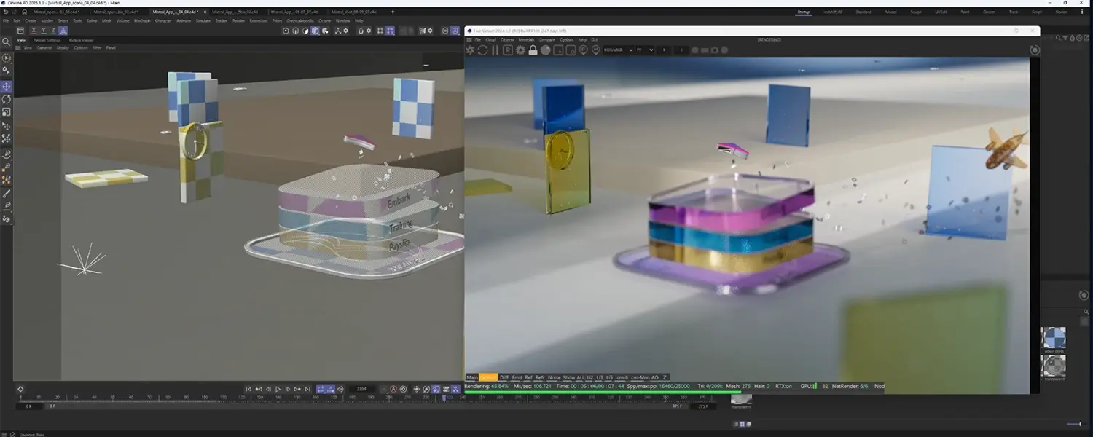Pause rendering in the Live Viewer
1093x437 pixels.
[x=495, y=50]
